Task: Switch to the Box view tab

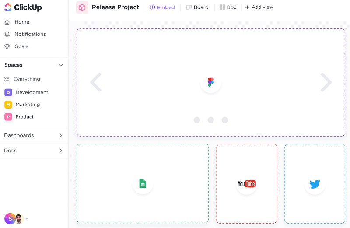Action: [228, 7]
